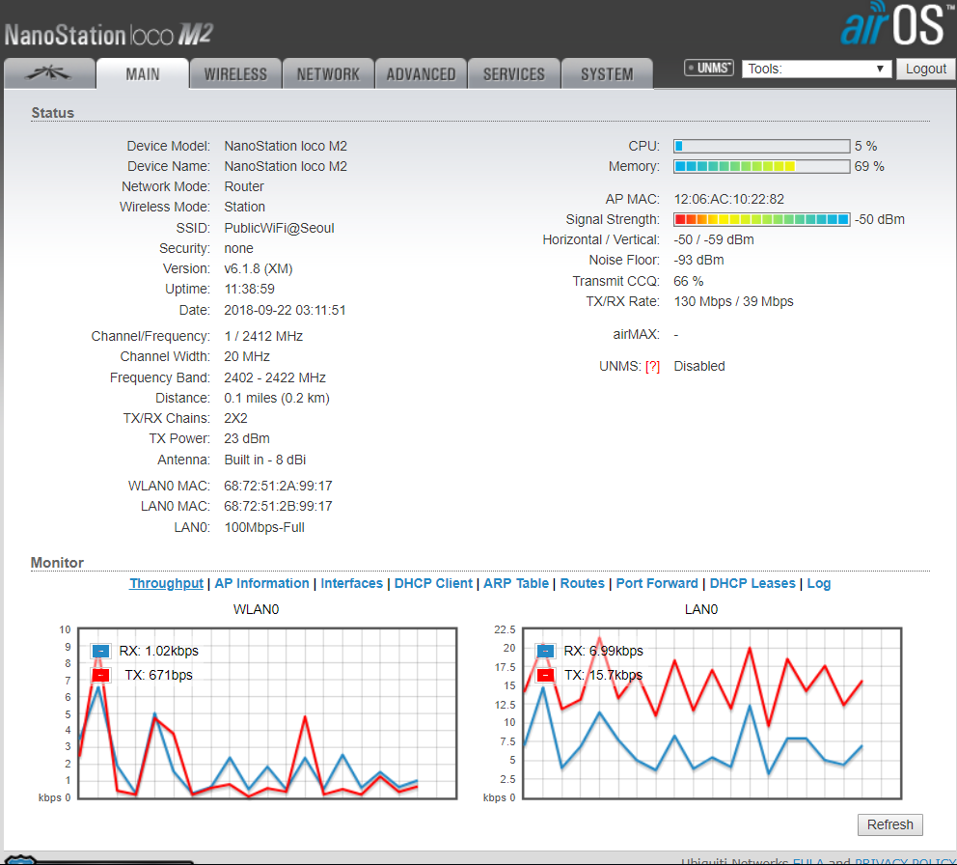The width and height of the screenshot is (957, 865).
Task: Click the Signal Strength bar
Action: [762, 219]
